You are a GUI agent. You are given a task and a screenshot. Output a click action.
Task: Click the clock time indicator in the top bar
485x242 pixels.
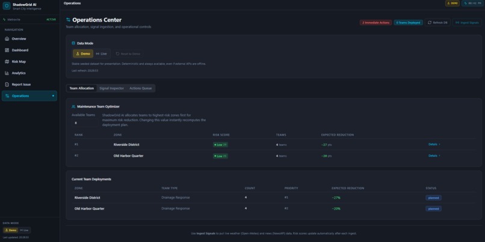click(x=472, y=3)
